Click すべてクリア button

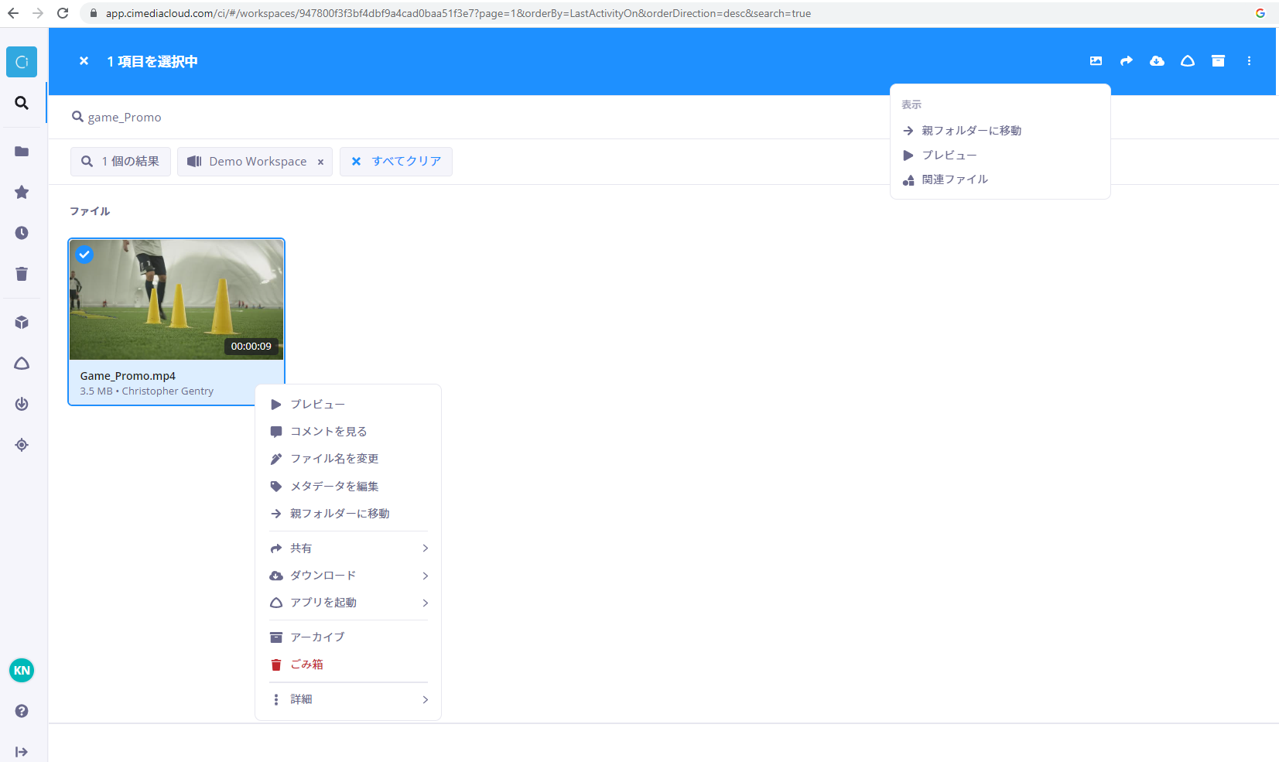tap(396, 162)
